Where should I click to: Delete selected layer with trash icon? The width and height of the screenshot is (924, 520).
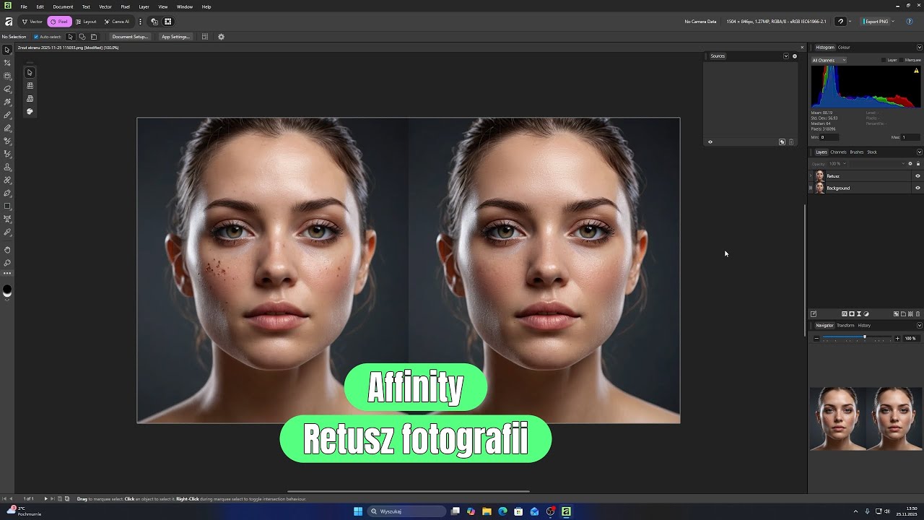pos(918,314)
